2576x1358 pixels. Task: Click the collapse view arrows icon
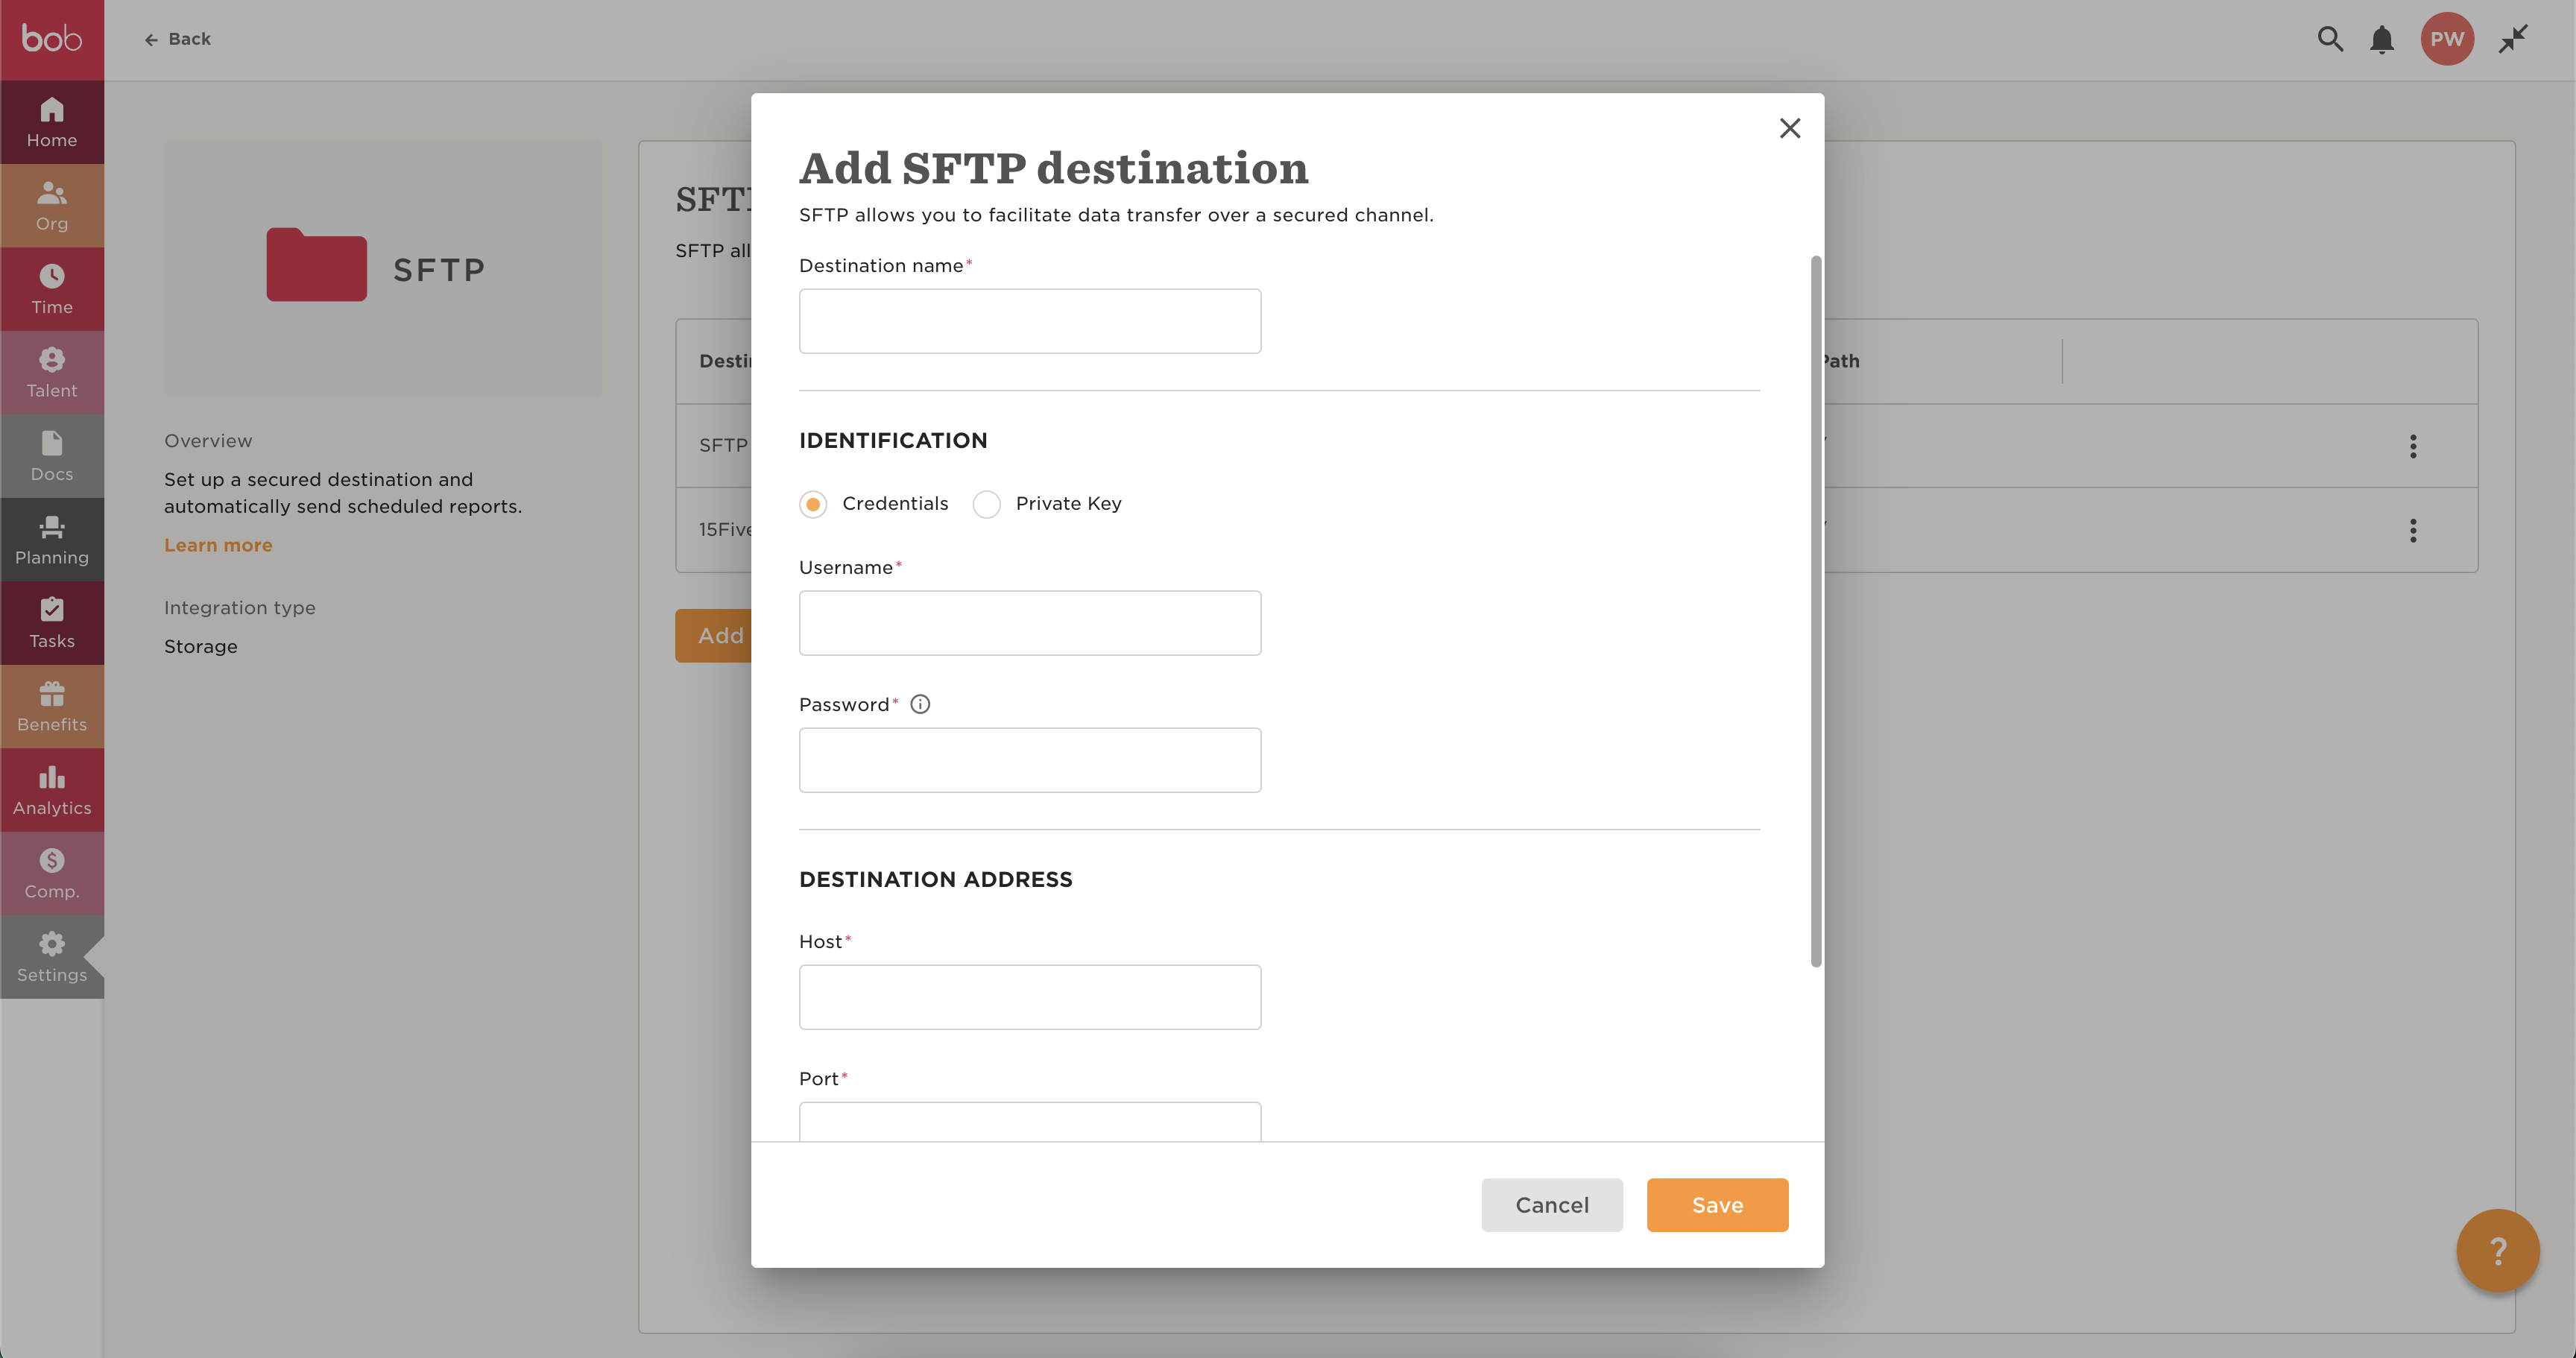[x=2513, y=39]
